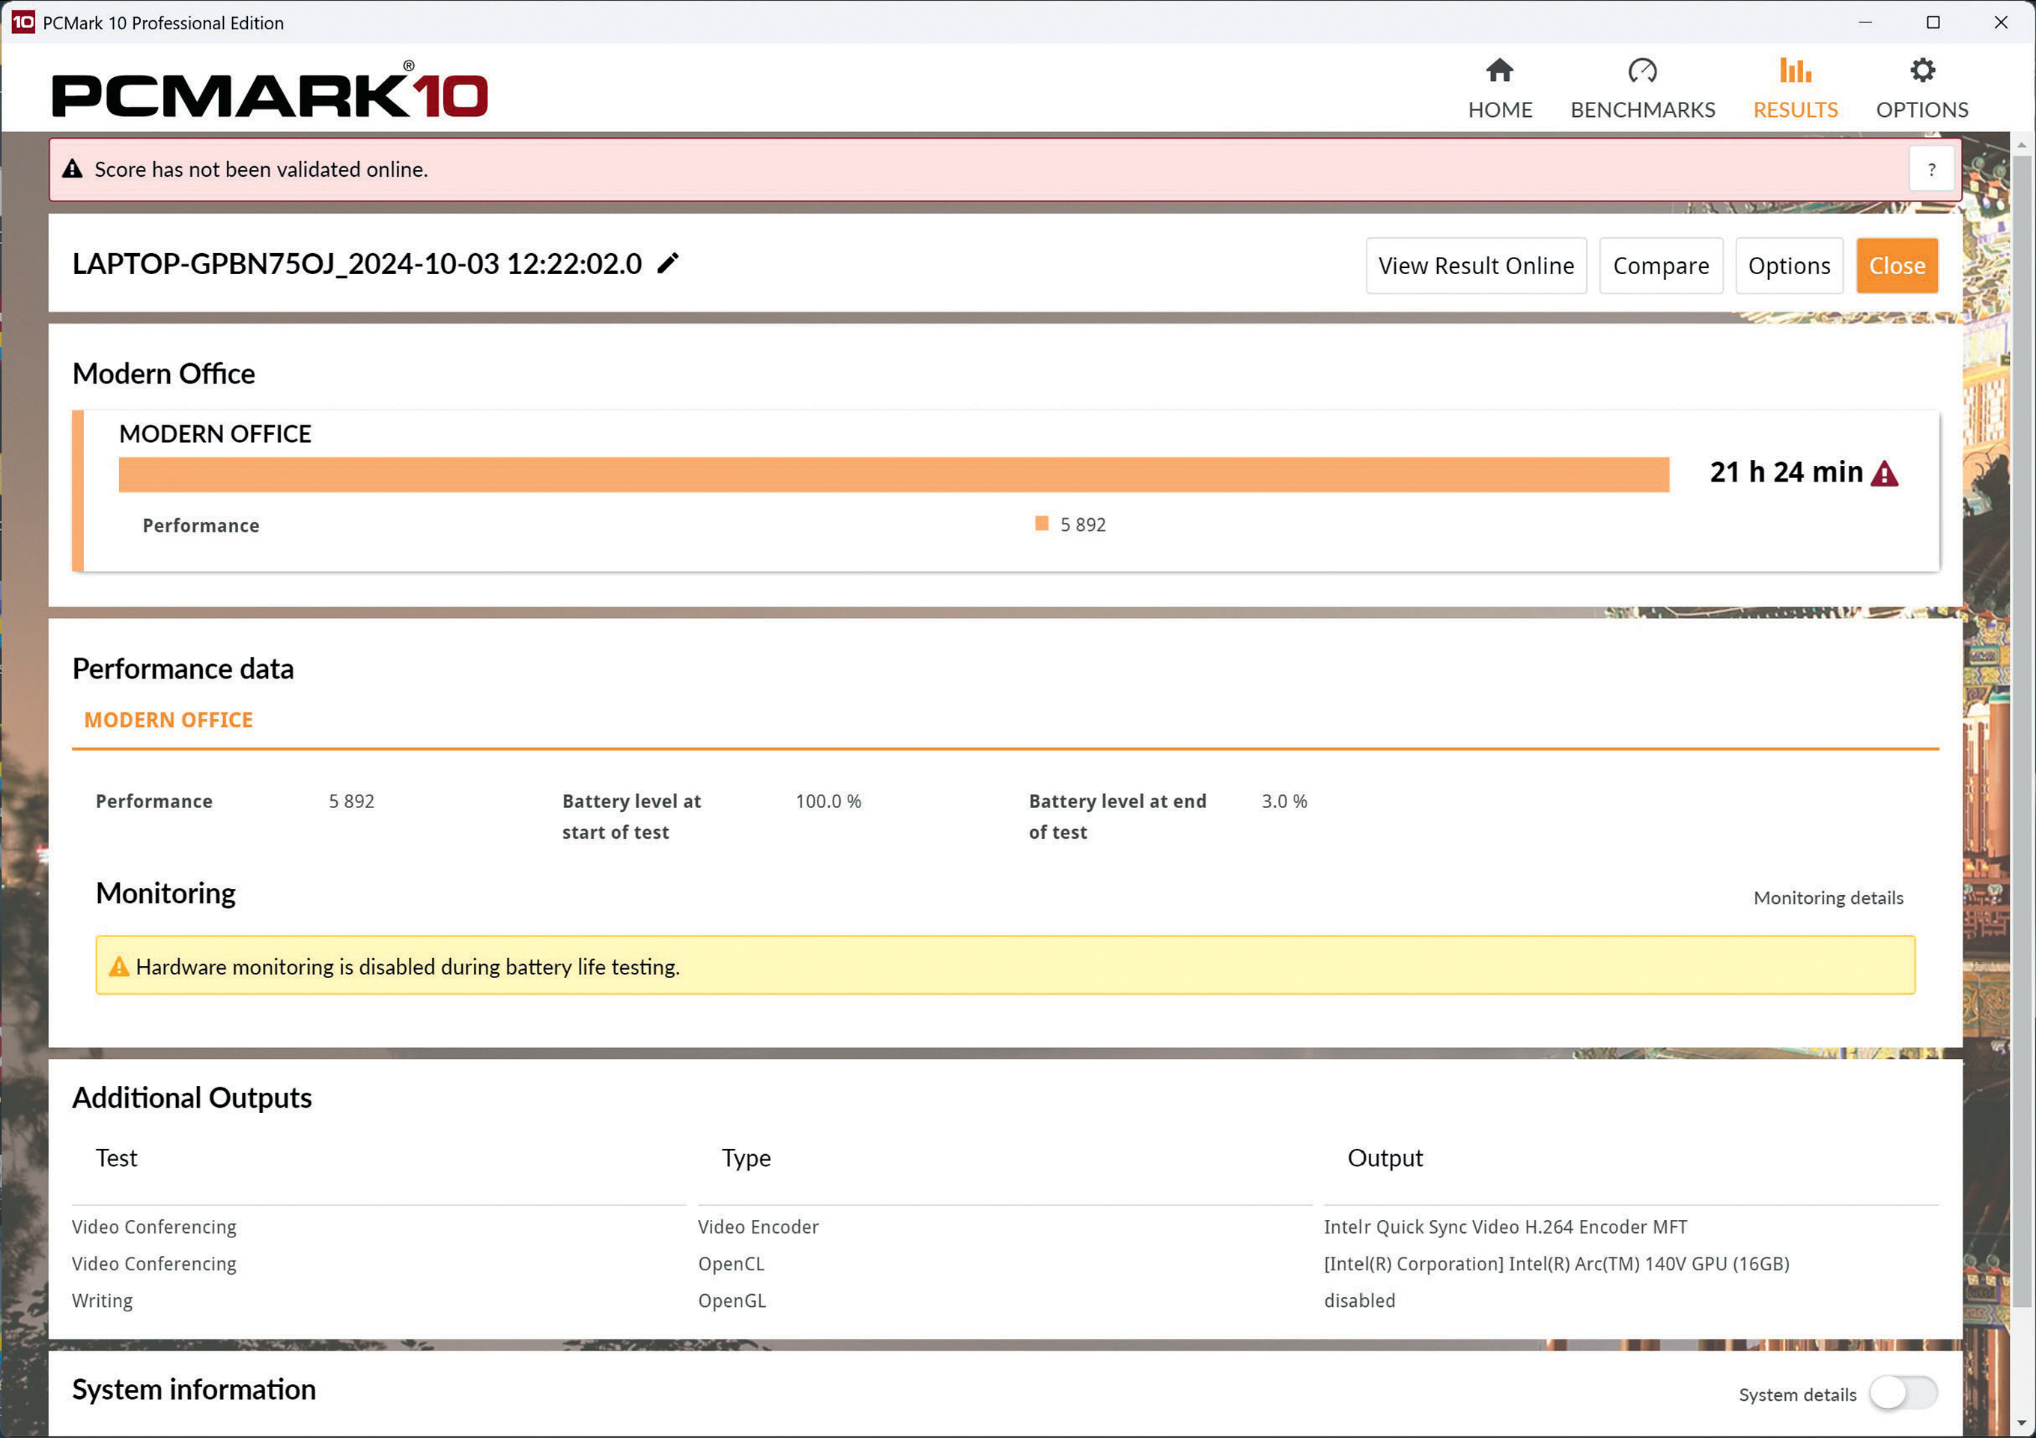
Task: Open the OPTIONS gear section
Action: pyautogui.click(x=1921, y=88)
